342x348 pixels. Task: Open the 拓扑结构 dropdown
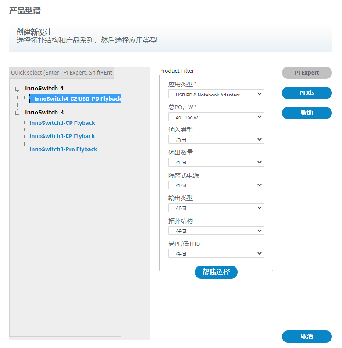(216, 231)
